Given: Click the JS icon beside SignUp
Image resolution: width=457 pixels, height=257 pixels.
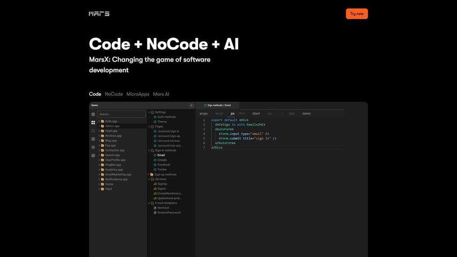Looking at the screenshot, I should tap(155, 184).
